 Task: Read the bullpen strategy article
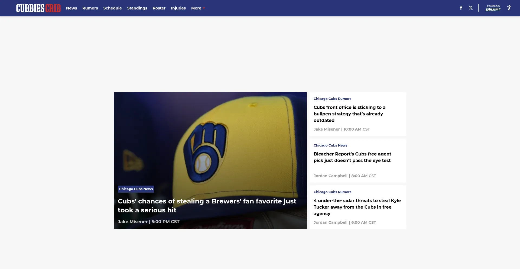pos(349,114)
